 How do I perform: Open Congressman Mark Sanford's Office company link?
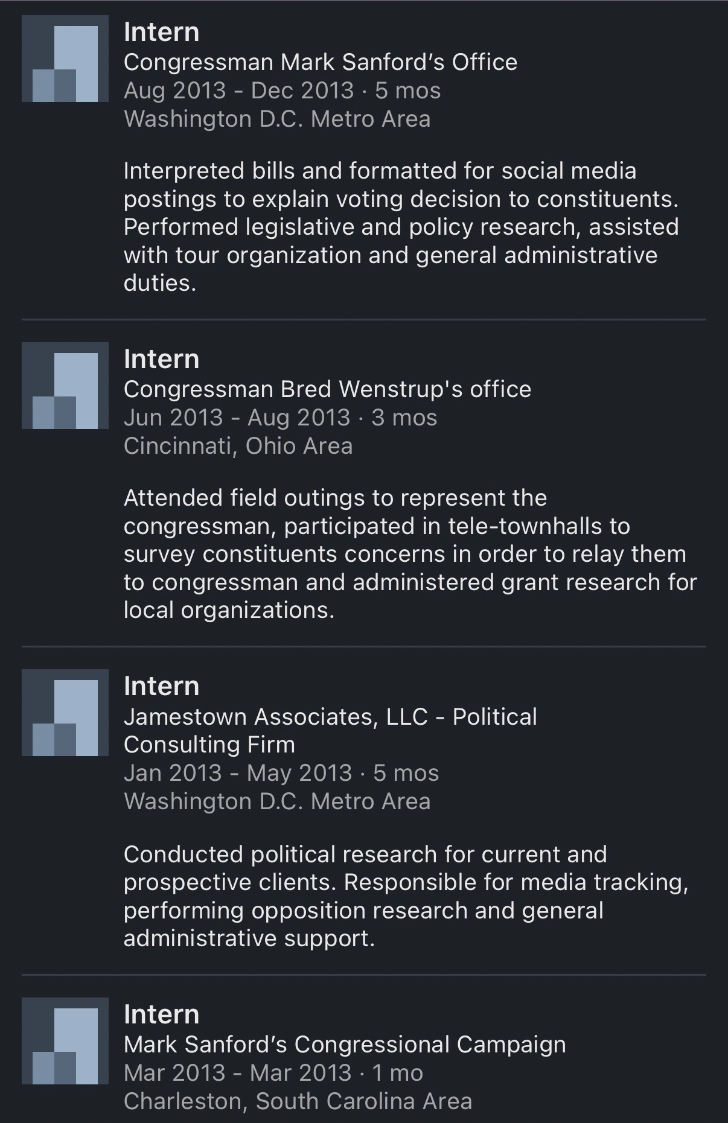pos(320,62)
